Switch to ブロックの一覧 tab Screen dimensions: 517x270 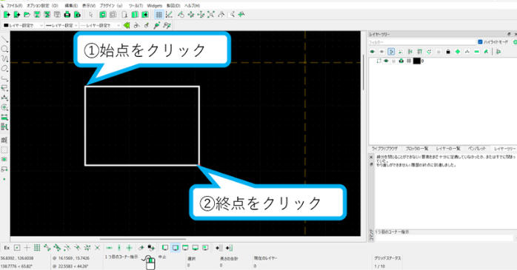point(417,149)
